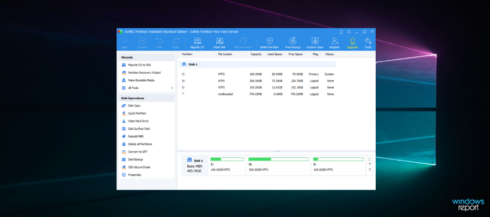Screen dimensions: 490x217
Task: Click the Register toolbar icon
Action: (x=334, y=43)
